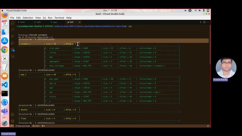Viewport: 242px width, 136px height.
Task: Click Pranab Nandy participant video thumbnail
Action: click(x=226, y=68)
